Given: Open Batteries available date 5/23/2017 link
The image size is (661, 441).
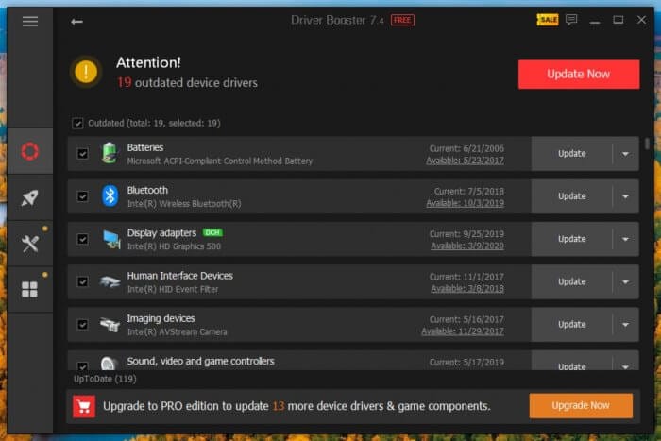Looking at the screenshot, I should click(x=465, y=161).
